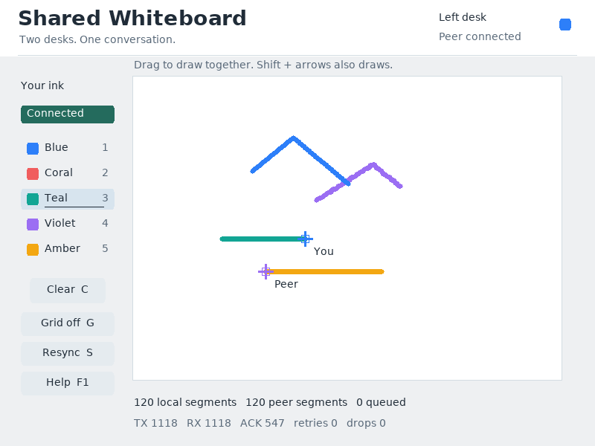Pick the Teal ink option
Image resolution: width=595 pixels, height=446 pixels.
coord(67,198)
